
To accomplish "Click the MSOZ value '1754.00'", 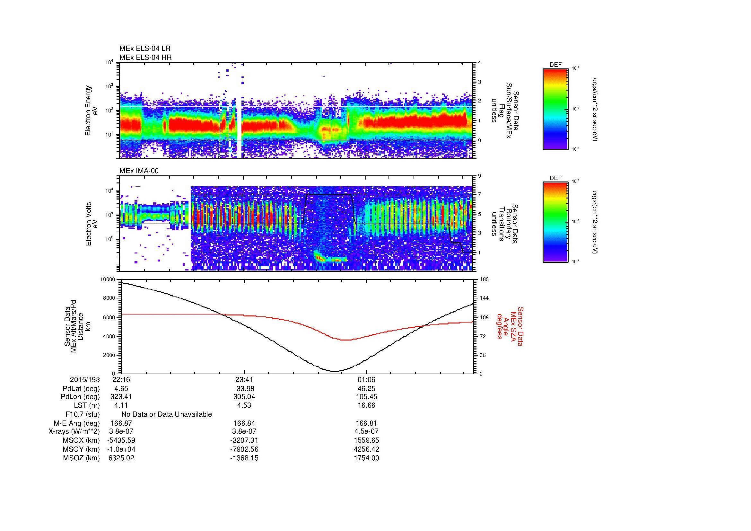I will coord(367,458).
